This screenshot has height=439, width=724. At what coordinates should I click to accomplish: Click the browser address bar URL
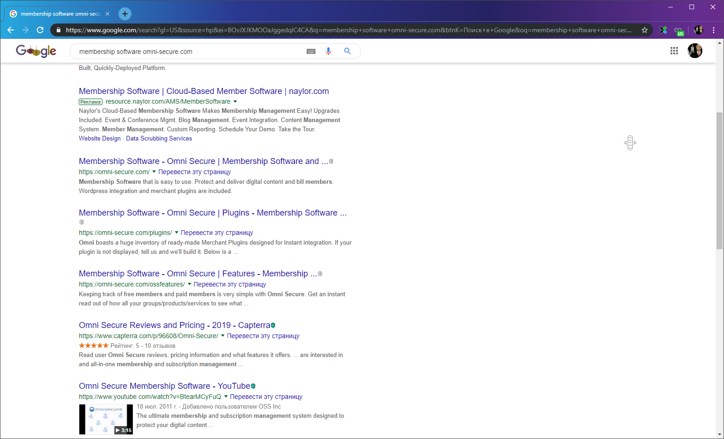pyautogui.click(x=348, y=30)
